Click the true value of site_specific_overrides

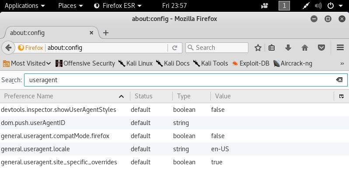pos(217,162)
